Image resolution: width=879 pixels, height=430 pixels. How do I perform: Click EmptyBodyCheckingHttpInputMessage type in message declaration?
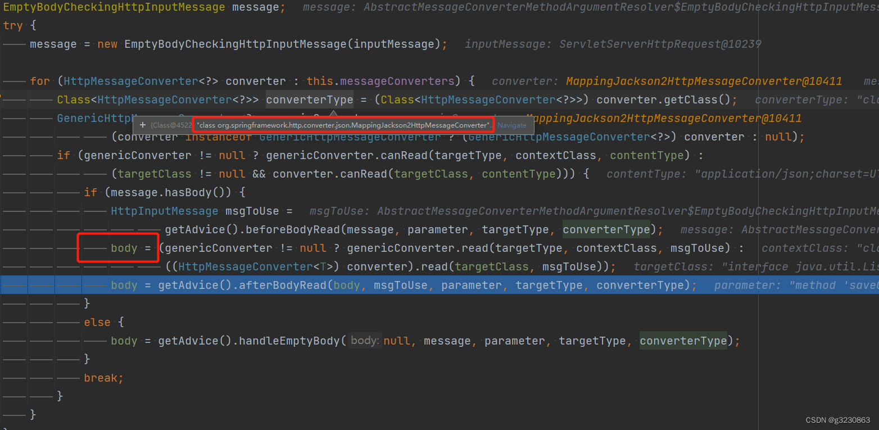(114, 7)
